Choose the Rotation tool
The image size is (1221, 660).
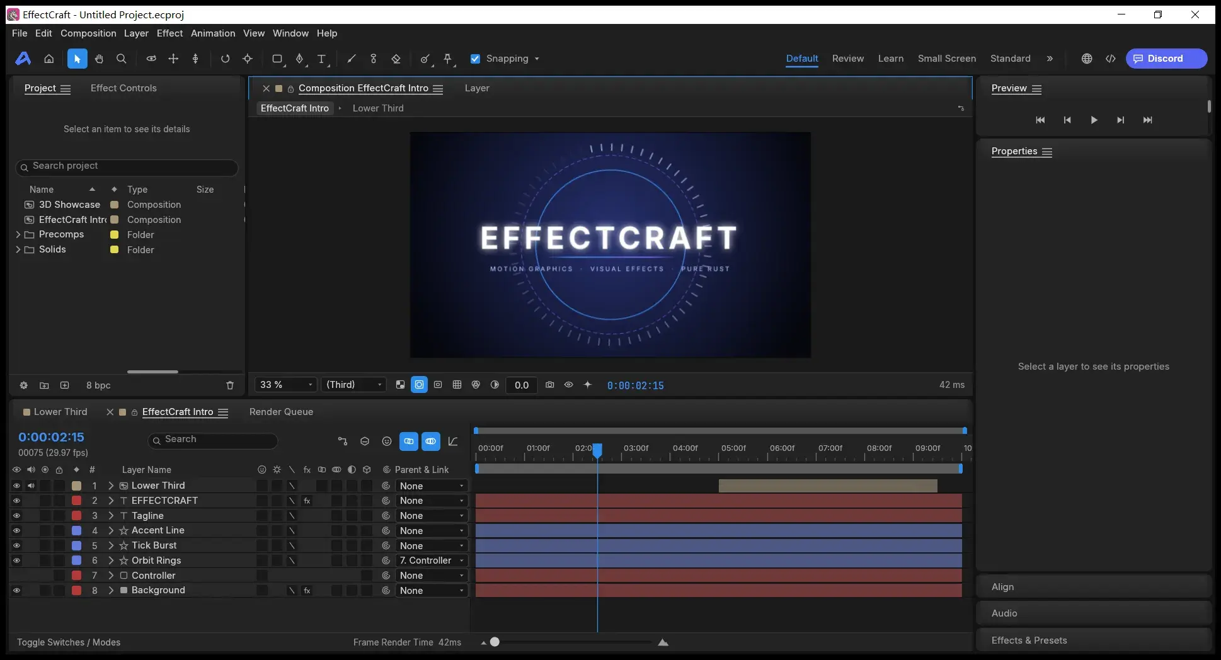(225, 59)
